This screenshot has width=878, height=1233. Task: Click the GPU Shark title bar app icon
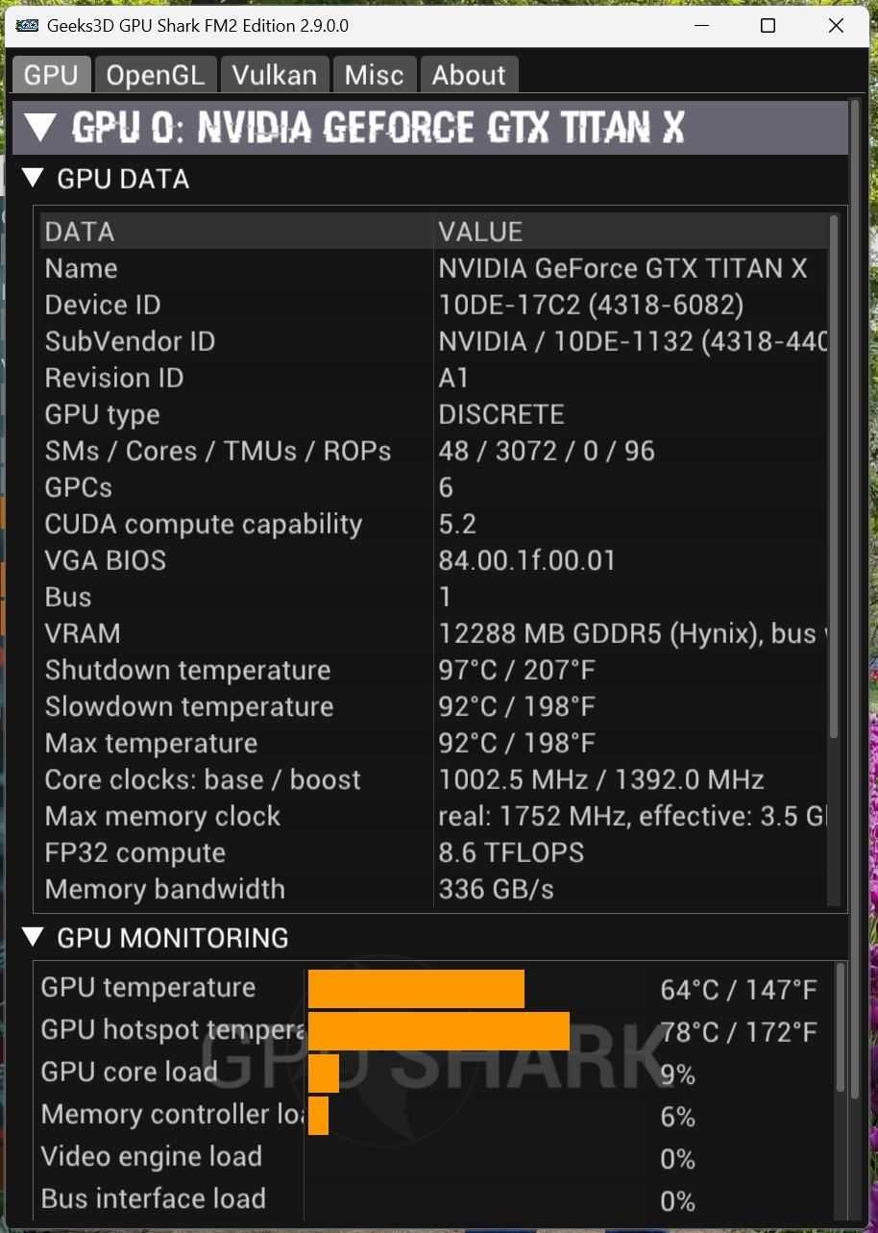[x=29, y=26]
